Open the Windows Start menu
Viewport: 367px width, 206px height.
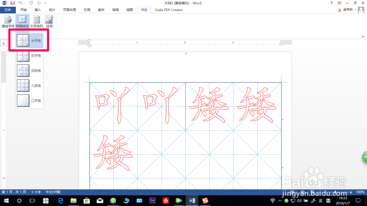tap(6, 201)
